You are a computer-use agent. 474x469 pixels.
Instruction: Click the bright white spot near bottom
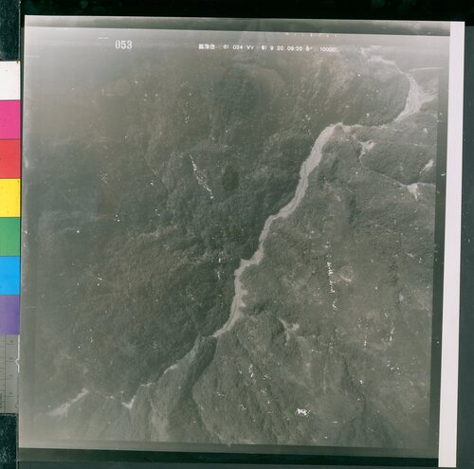(x=302, y=411)
